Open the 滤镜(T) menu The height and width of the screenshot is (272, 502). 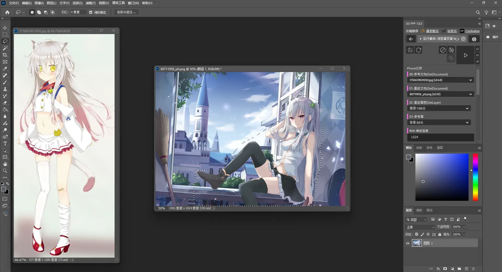[91, 3]
